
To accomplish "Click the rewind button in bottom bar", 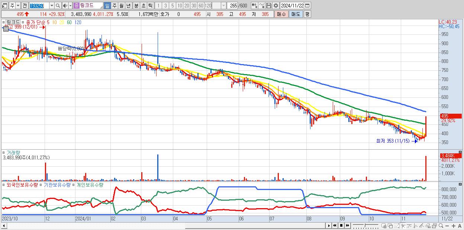I will click(x=335, y=226).
